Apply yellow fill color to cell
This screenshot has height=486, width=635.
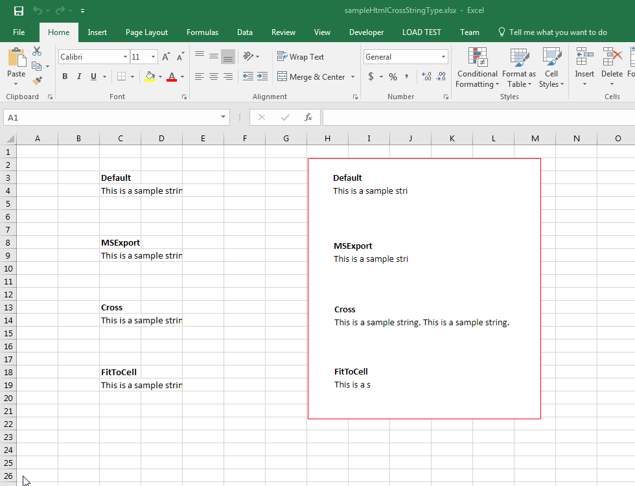[150, 76]
